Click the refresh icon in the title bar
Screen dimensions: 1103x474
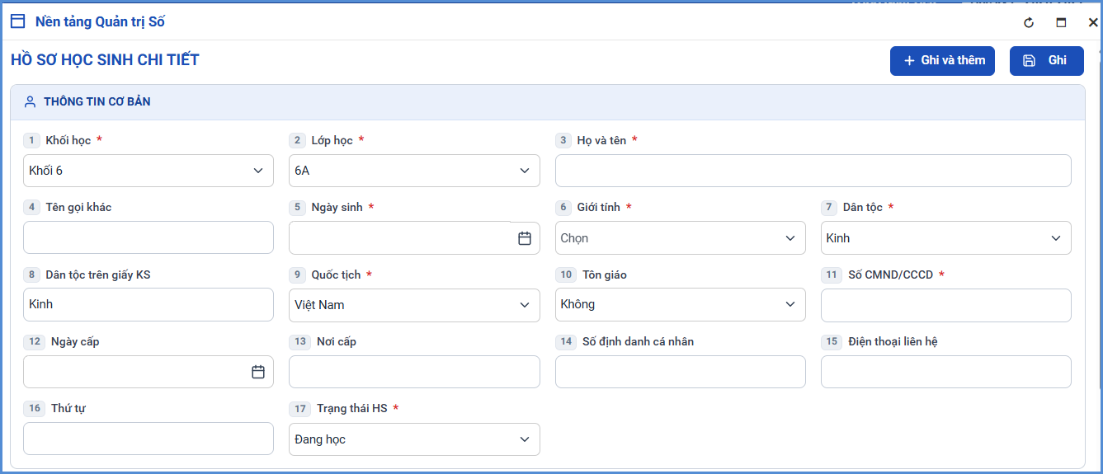pyautogui.click(x=1029, y=22)
